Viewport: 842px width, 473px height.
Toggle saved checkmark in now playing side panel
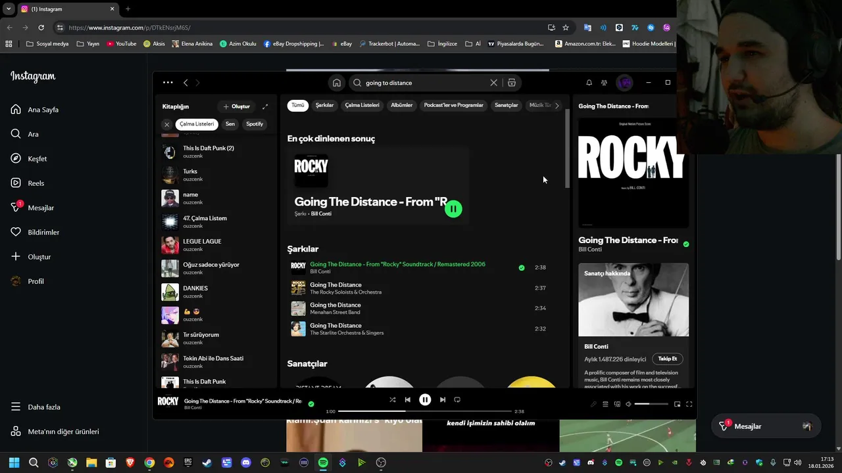[686, 244]
